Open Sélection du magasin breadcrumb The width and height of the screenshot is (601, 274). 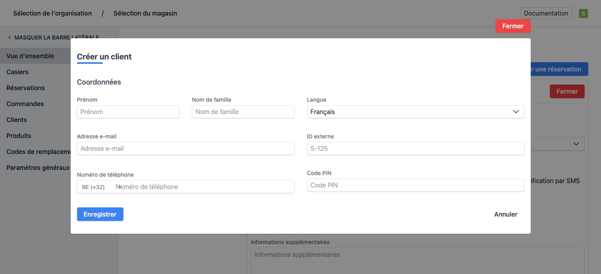tap(145, 14)
